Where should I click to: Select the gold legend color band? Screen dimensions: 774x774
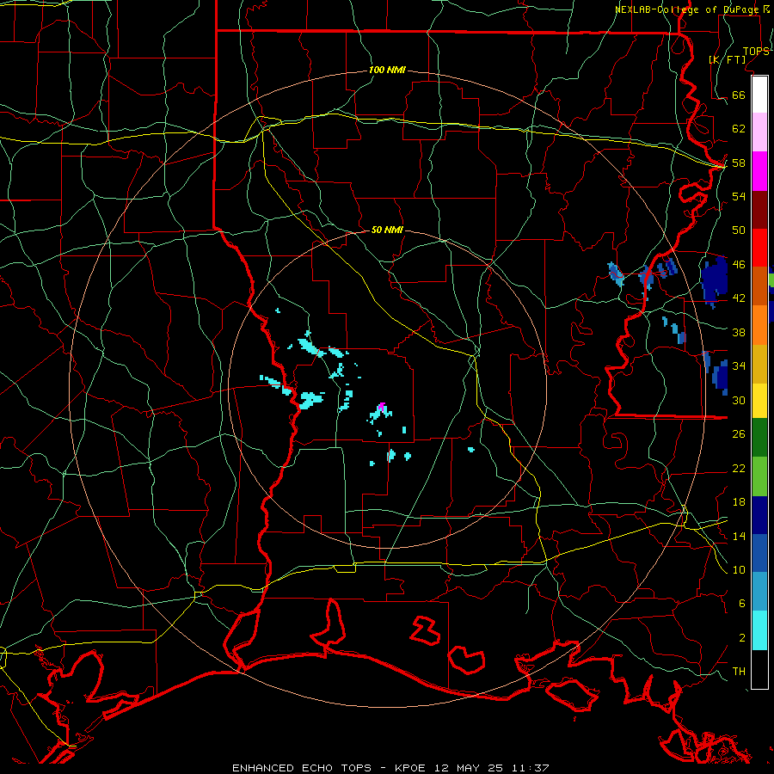[x=759, y=364]
